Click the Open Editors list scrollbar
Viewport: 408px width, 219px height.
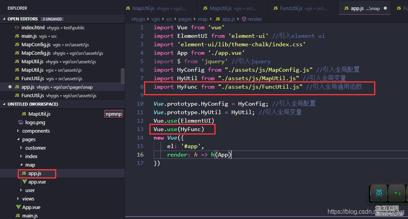[123, 75]
